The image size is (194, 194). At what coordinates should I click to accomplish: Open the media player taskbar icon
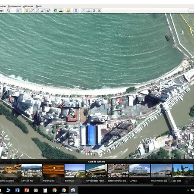(x=36, y=190)
